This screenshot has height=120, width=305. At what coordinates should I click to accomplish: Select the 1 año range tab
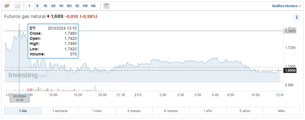pyautogui.click(x=208, y=111)
